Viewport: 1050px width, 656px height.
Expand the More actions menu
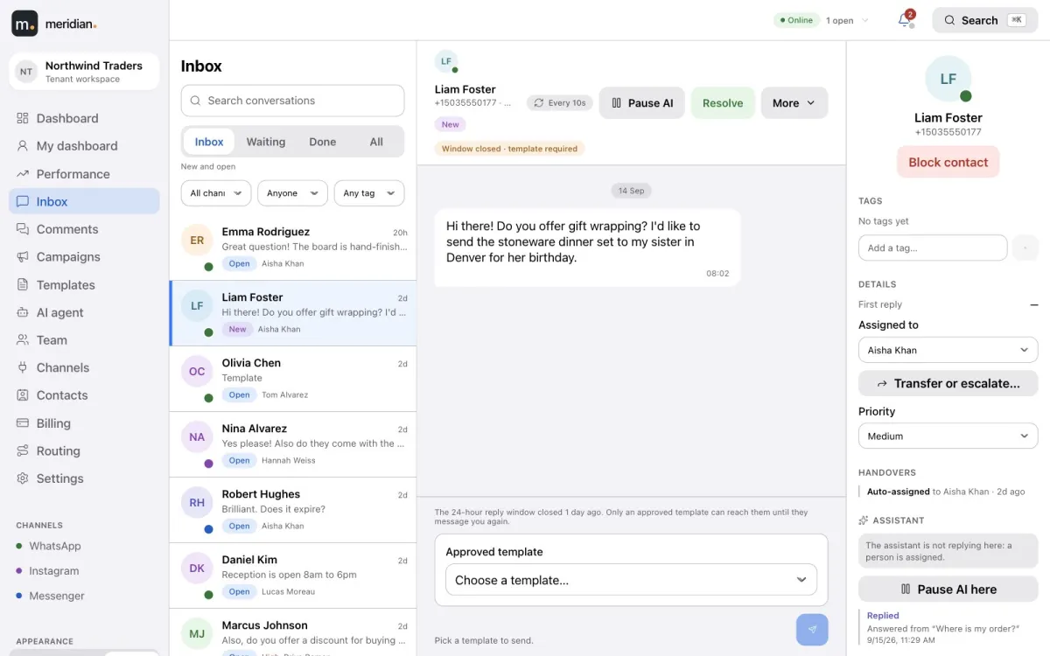click(794, 103)
